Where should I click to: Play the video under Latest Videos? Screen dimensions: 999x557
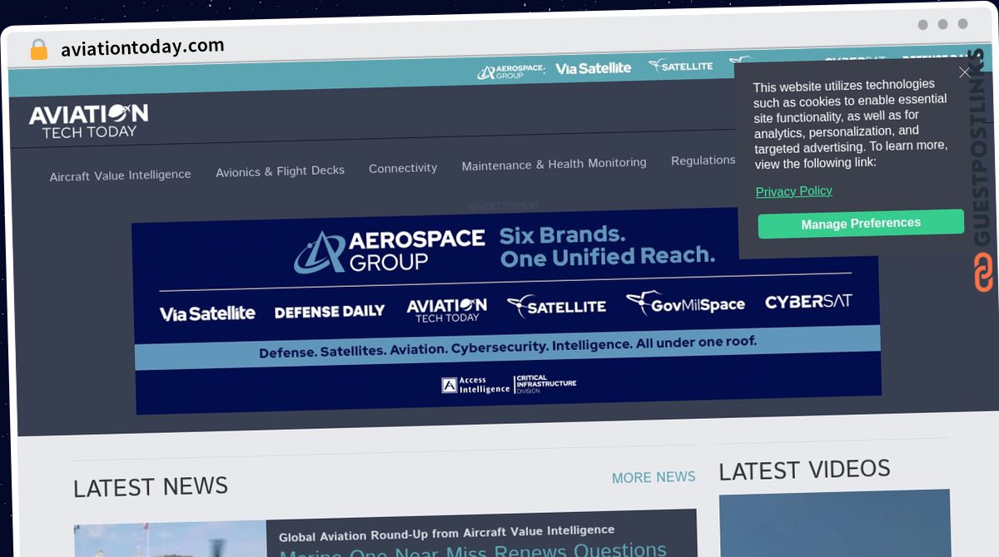[x=834, y=524]
